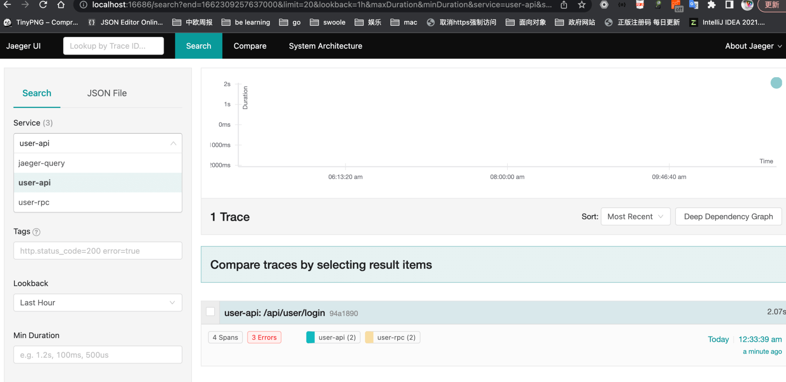Click the beige user-rpc (2) service tag
This screenshot has height=382, width=786.
393,338
